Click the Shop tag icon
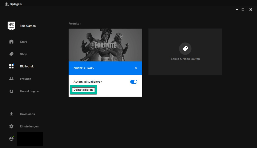 pos(11,54)
